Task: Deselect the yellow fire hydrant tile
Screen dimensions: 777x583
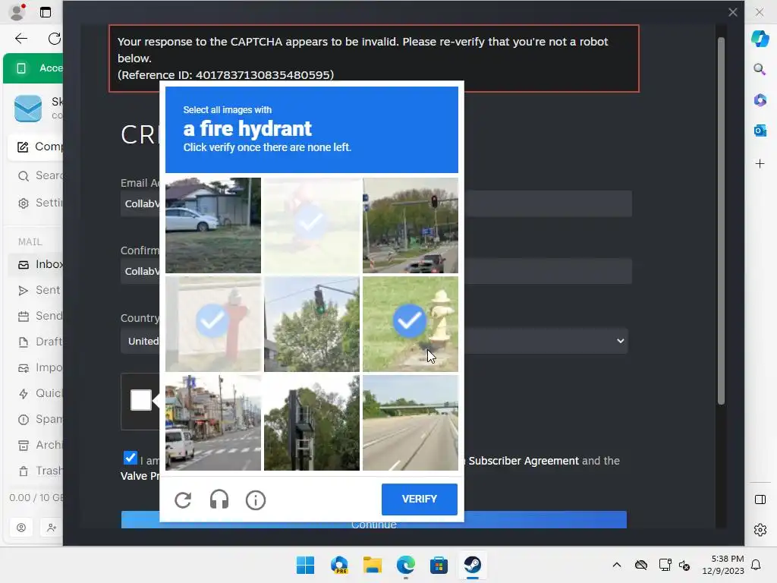Action: (x=411, y=323)
